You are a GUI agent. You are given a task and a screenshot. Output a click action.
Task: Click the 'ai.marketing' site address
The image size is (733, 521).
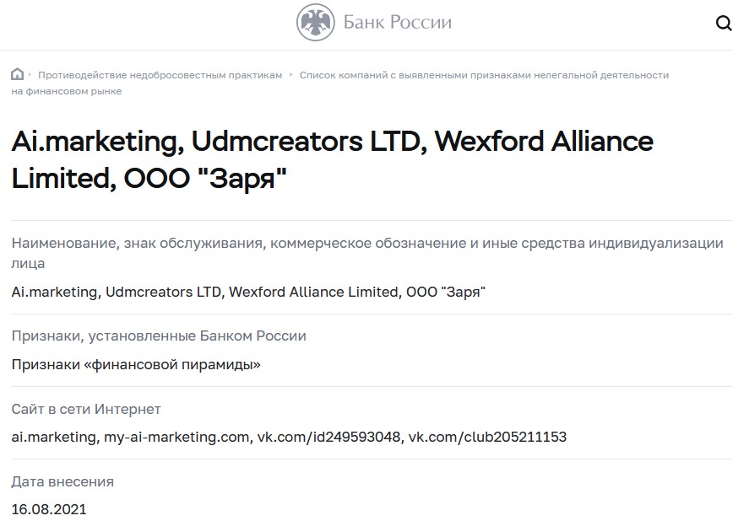tap(53, 437)
